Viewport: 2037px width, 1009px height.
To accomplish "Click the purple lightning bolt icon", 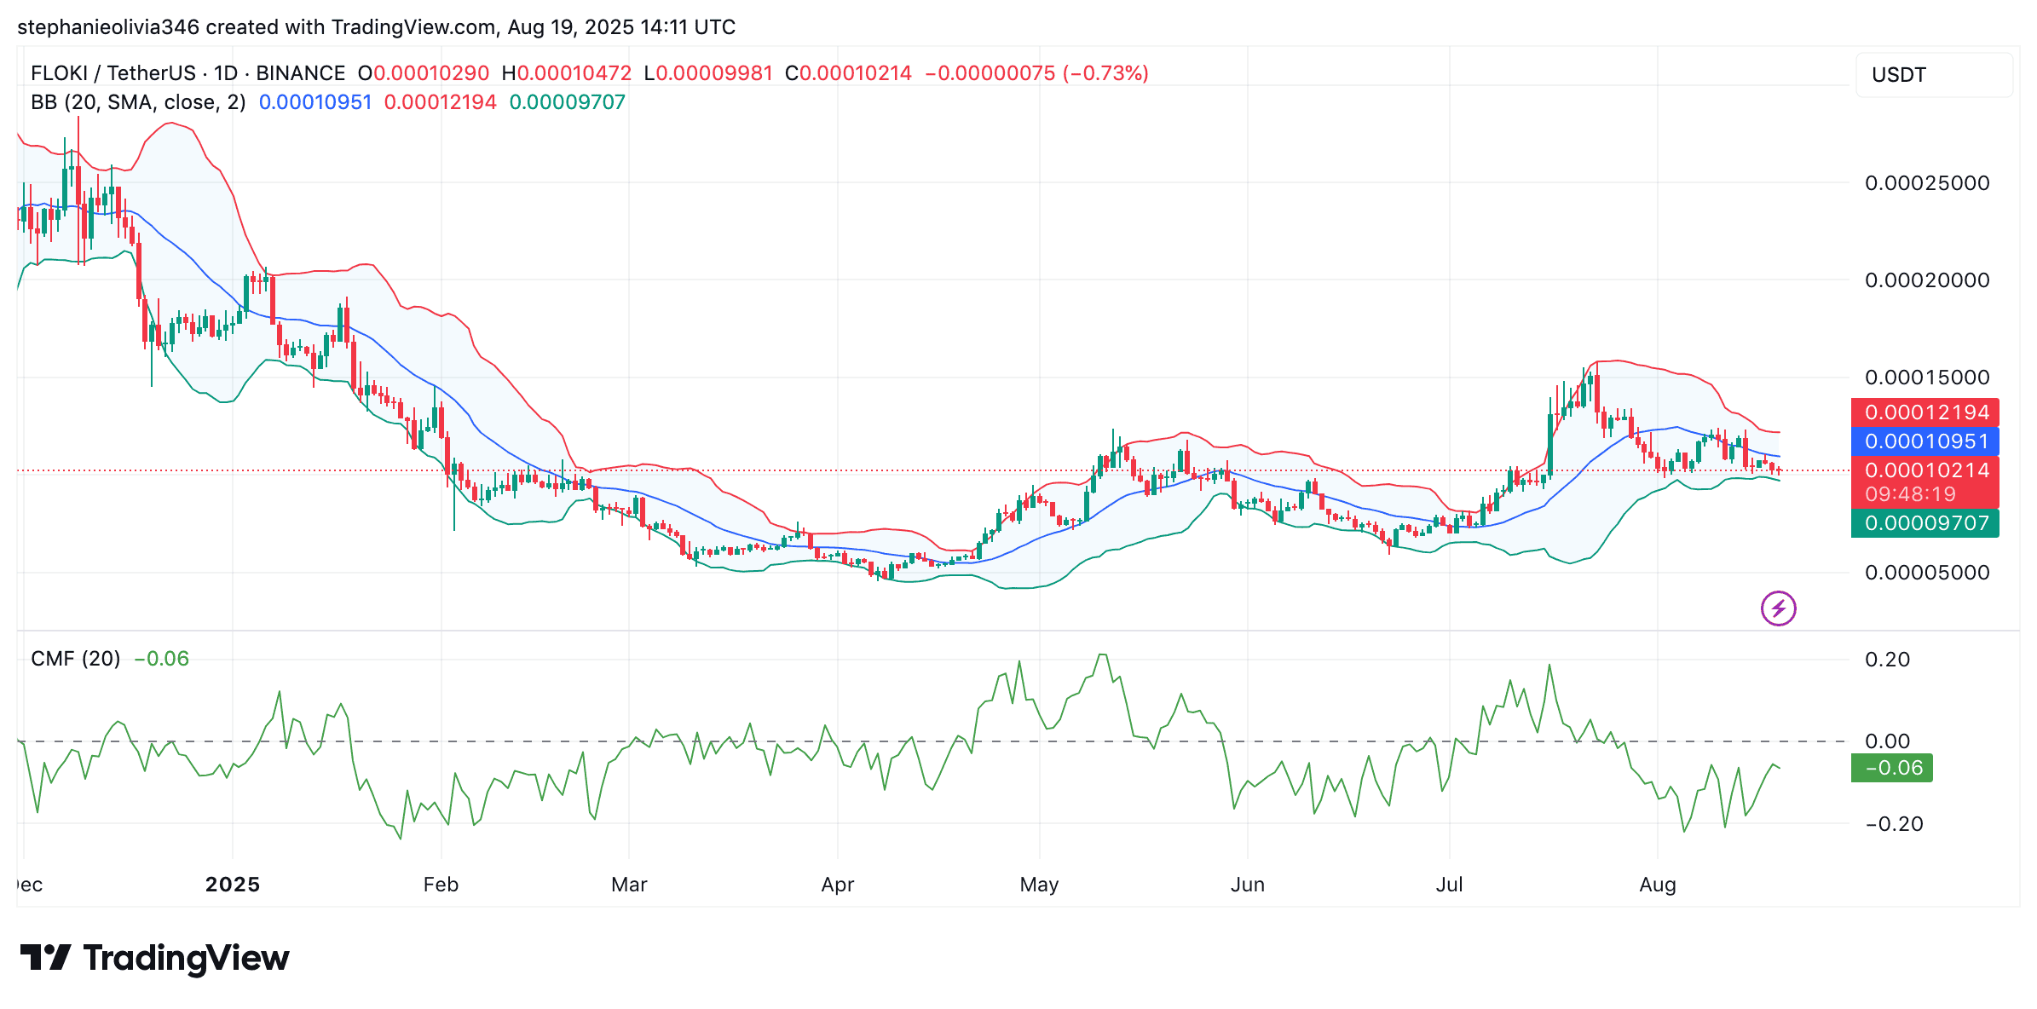I will coord(1778,608).
